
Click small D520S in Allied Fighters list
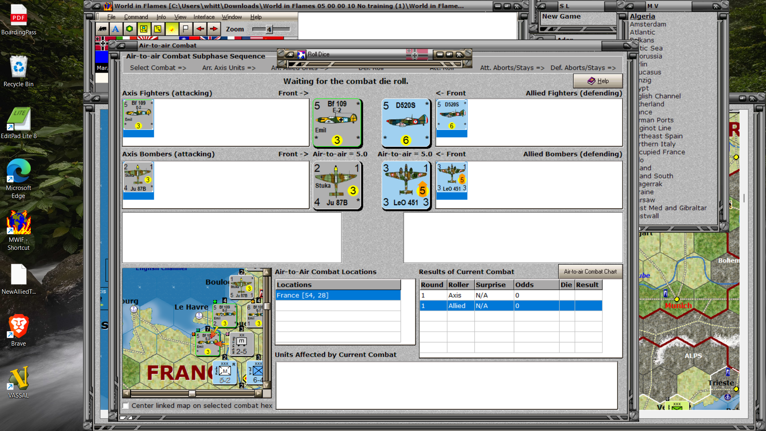[452, 118]
